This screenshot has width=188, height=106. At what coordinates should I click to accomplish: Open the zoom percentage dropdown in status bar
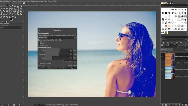pos(42,105)
